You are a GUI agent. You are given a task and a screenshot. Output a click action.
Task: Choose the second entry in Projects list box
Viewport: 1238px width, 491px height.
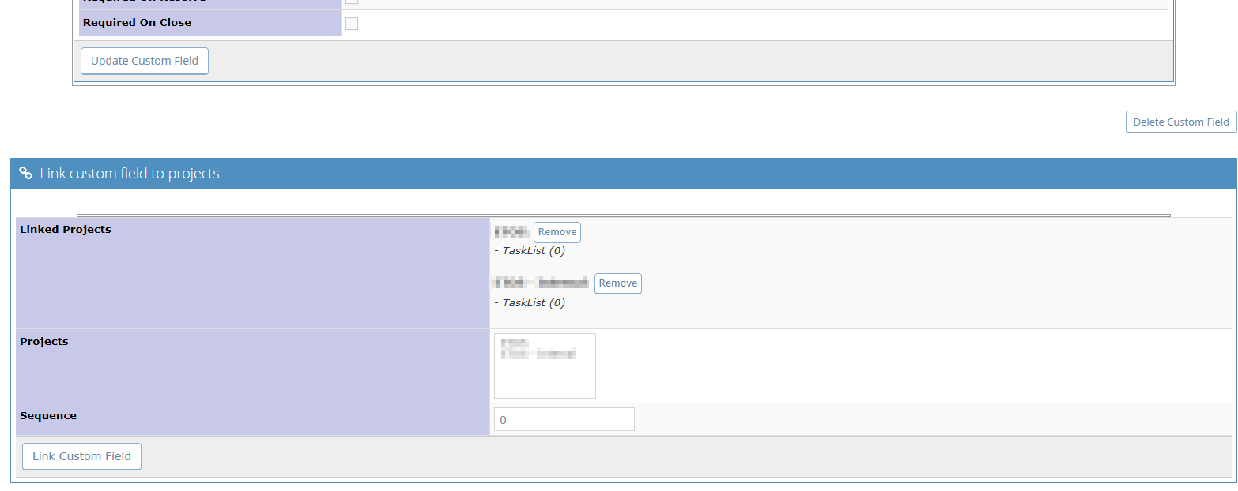pos(538,355)
